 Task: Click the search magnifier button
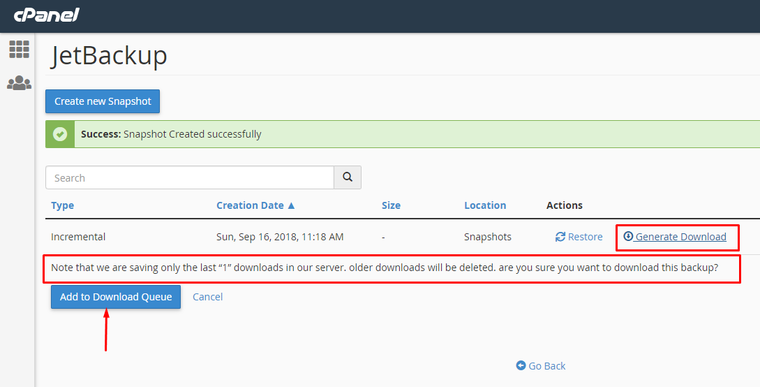(x=348, y=177)
